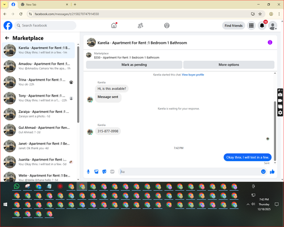Click the 'Hi, is this available?' message

(x=112, y=89)
